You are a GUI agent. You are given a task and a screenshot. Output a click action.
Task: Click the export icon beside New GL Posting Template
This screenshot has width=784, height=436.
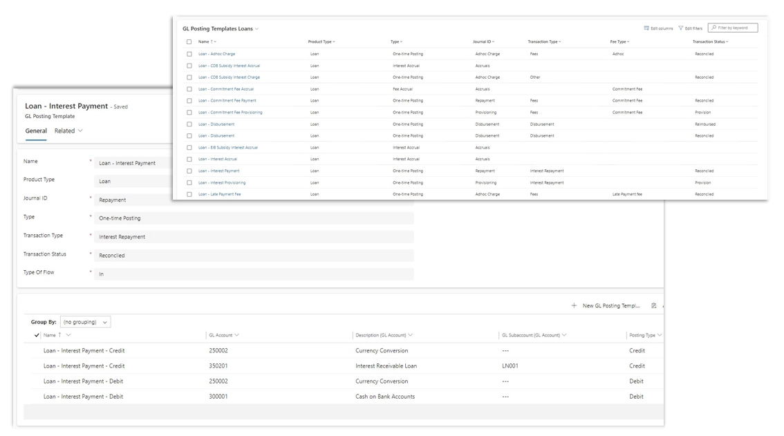click(x=653, y=305)
